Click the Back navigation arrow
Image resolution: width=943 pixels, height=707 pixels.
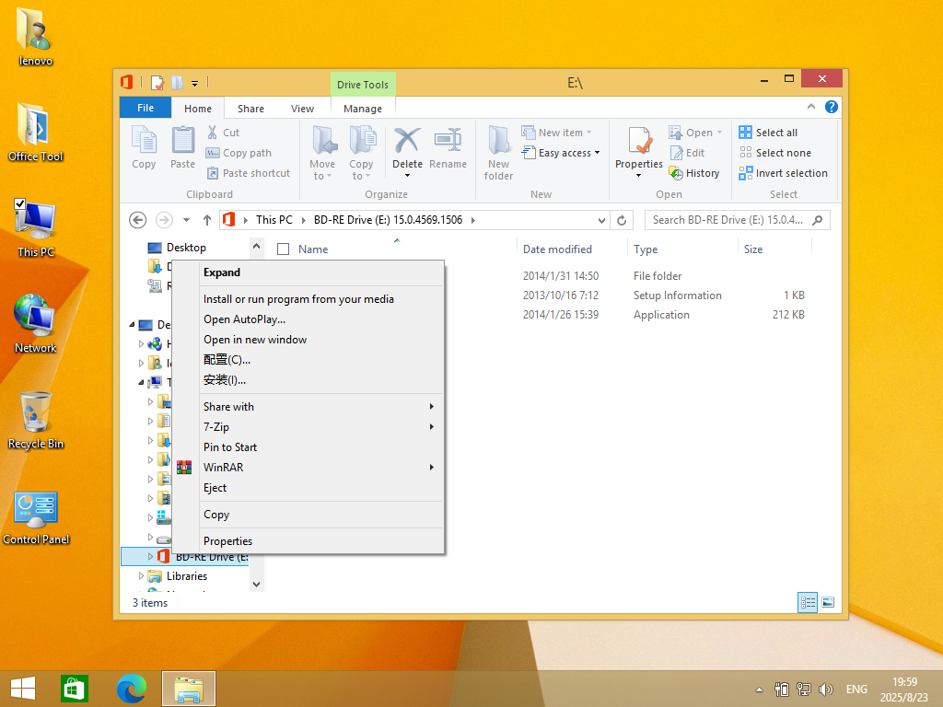[x=138, y=220]
